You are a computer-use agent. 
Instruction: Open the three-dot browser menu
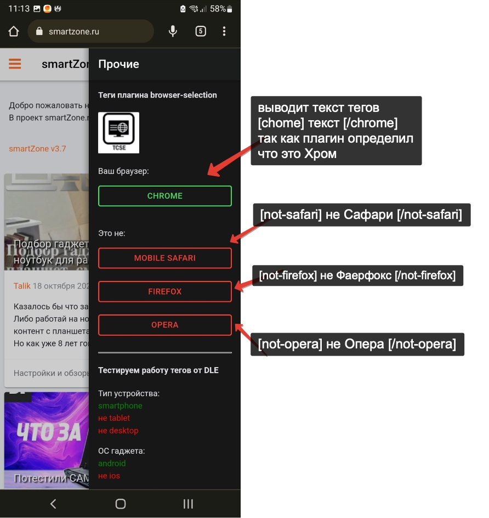224,31
